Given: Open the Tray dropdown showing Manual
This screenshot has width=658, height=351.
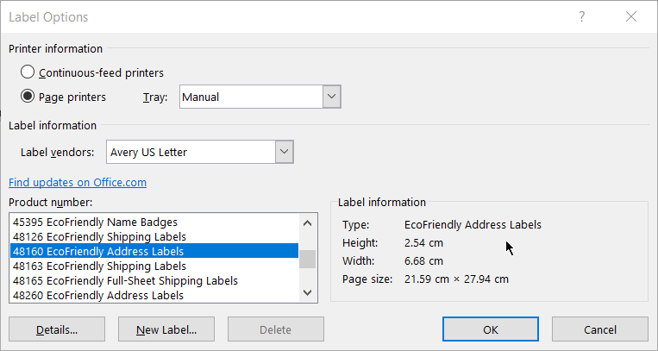Looking at the screenshot, I should pyautogui.click(x=260, y=97).
